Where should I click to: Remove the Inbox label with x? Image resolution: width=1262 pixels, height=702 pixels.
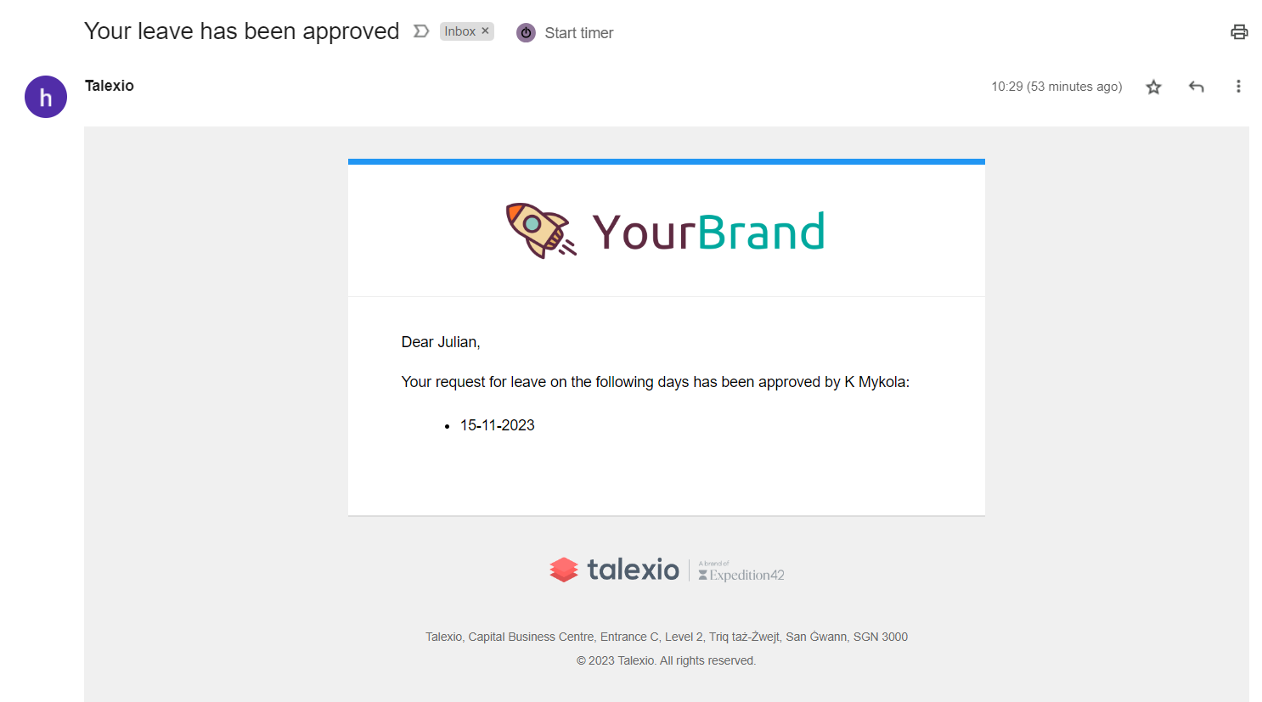[486, 31]
